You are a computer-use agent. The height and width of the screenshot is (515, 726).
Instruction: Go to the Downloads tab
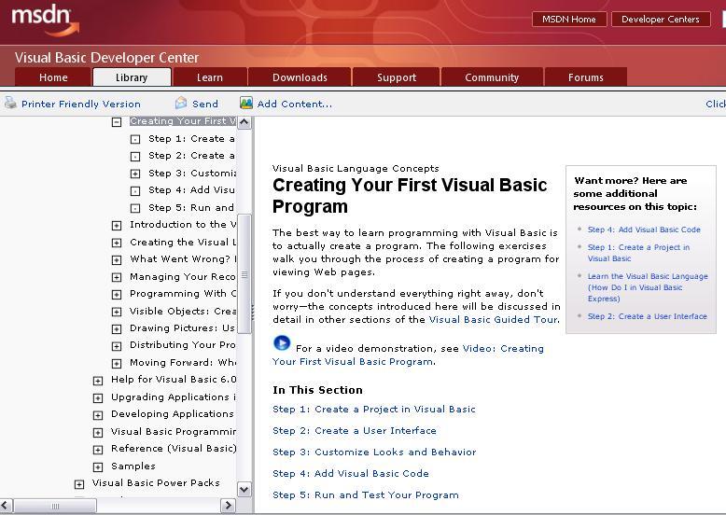[300, 77]
